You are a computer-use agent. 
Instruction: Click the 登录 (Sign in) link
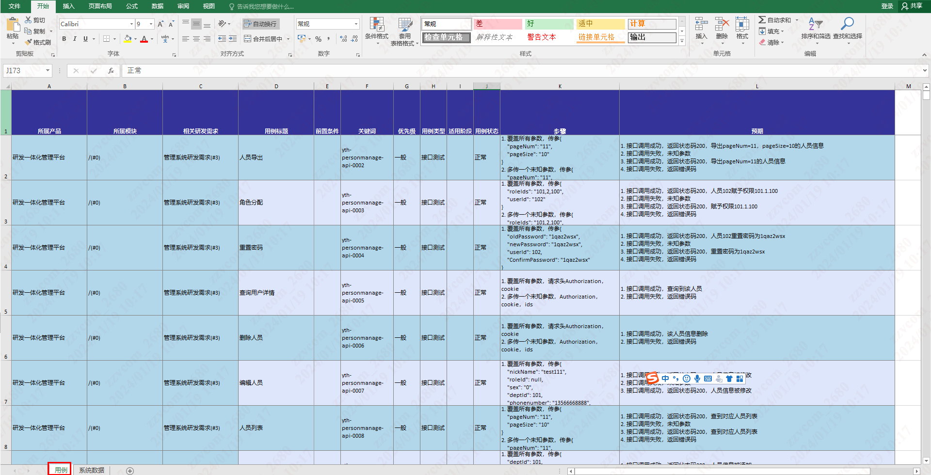[887, 6]
